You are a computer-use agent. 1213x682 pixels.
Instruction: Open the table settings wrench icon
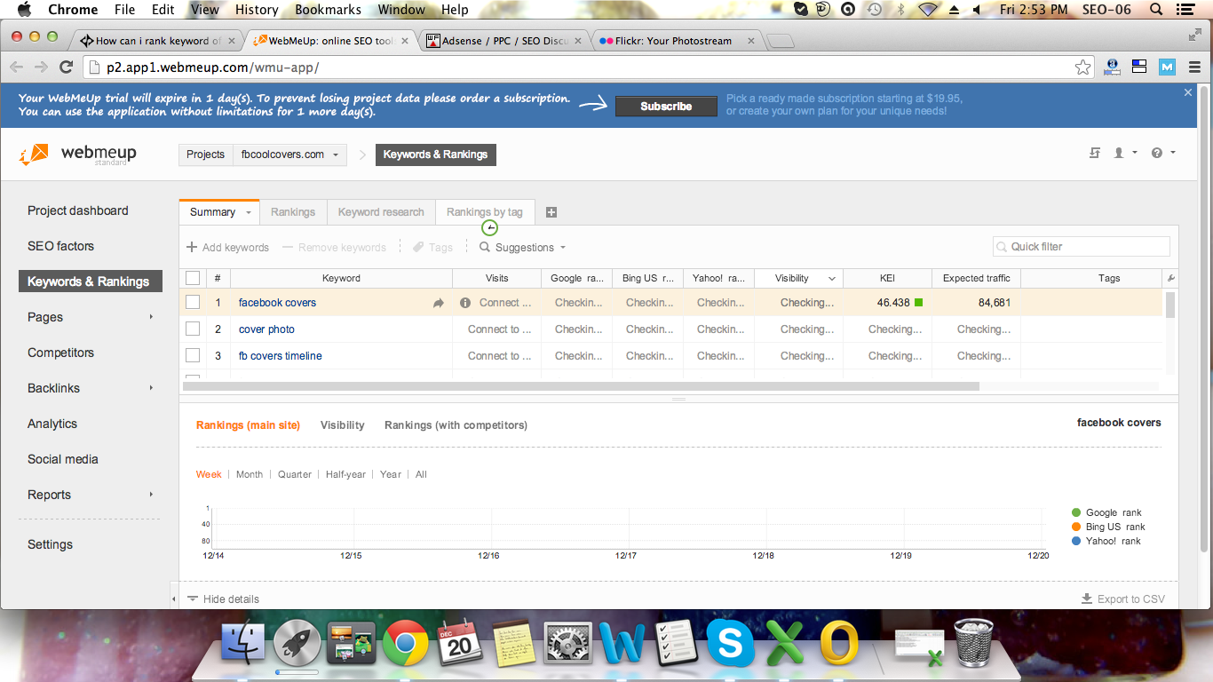[x=1170, y=279]
